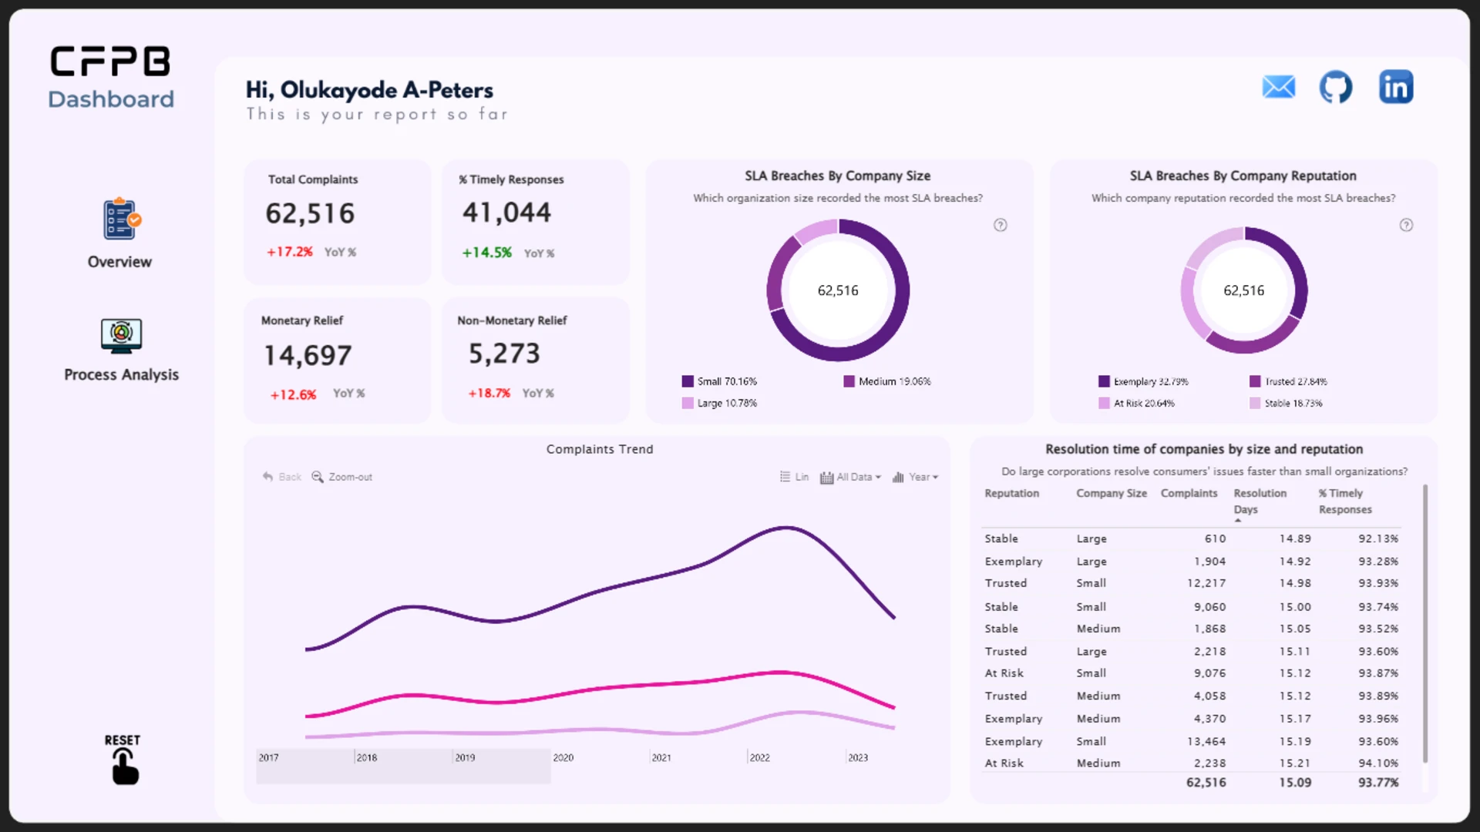Open the email envelope icon
Viewport: 1480px width, 832px height.
point(1279,87)
